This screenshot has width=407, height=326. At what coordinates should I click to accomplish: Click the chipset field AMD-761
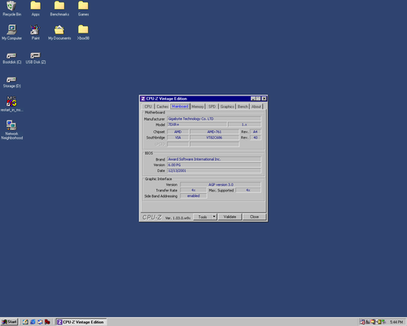214,132
